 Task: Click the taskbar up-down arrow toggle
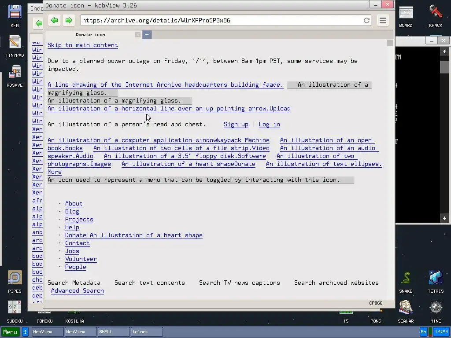[x=25, y=332]
